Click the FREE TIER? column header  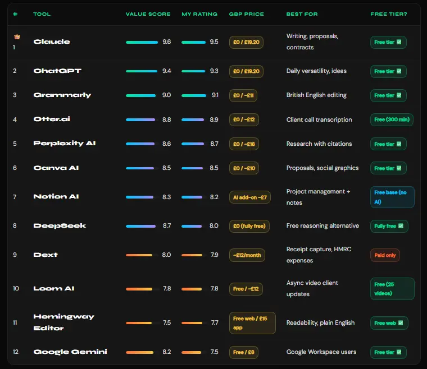[x=389, y=14]
